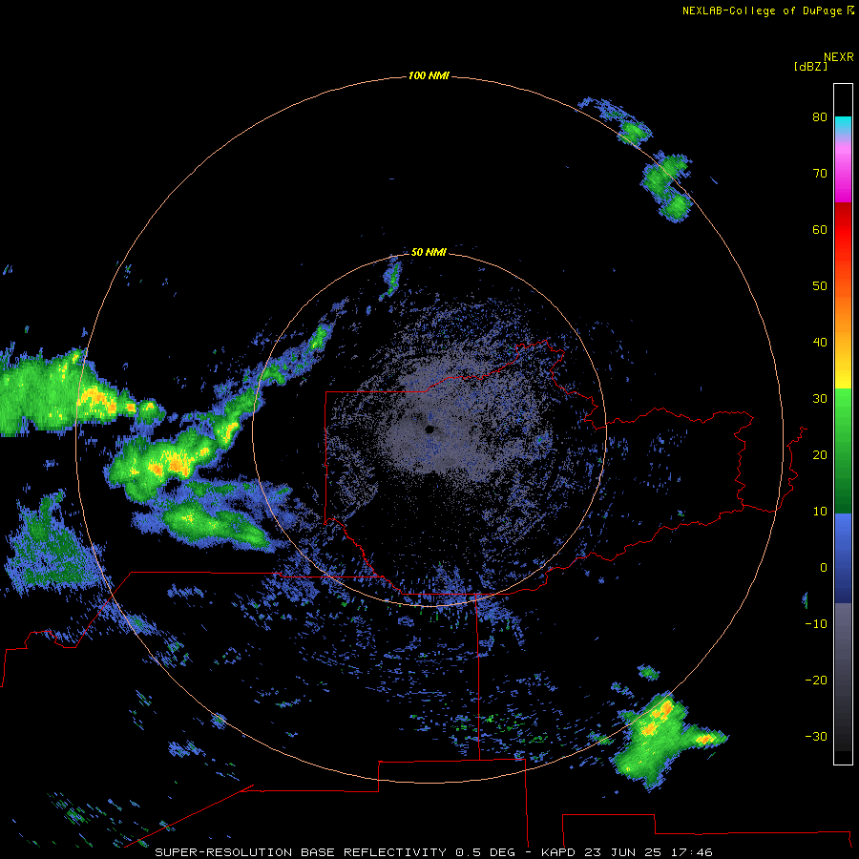Viewport: 859px width, 859px height.
Task: Click the 60 value on dBZ scale
Action: [x=820, y=229]
